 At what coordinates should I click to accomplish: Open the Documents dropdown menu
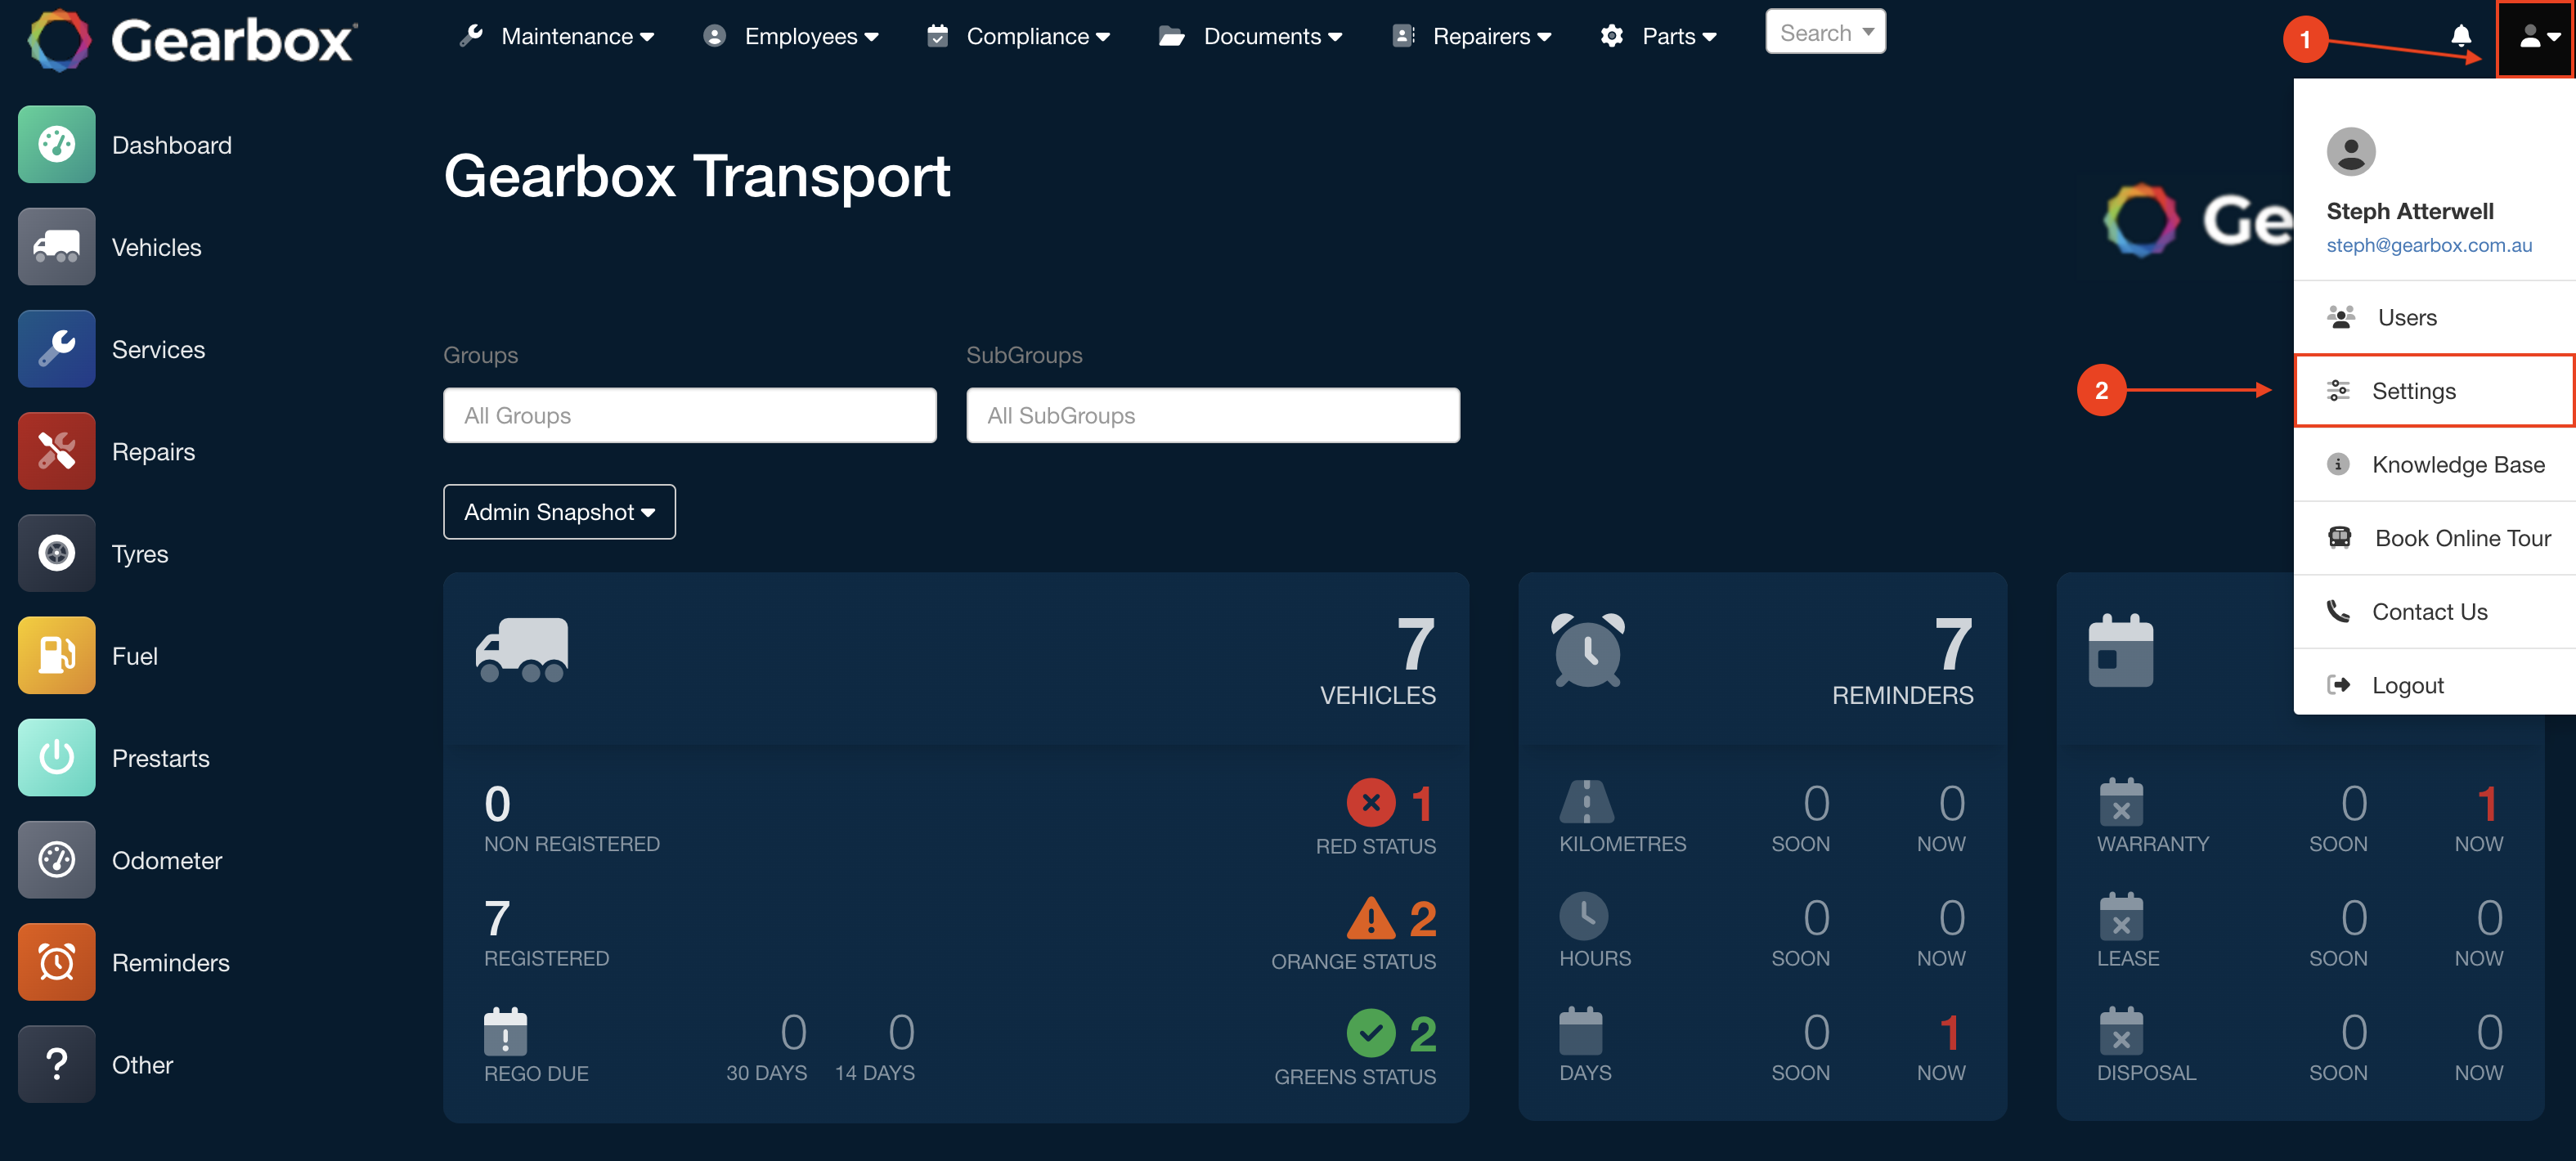[x=1250, y=37]
